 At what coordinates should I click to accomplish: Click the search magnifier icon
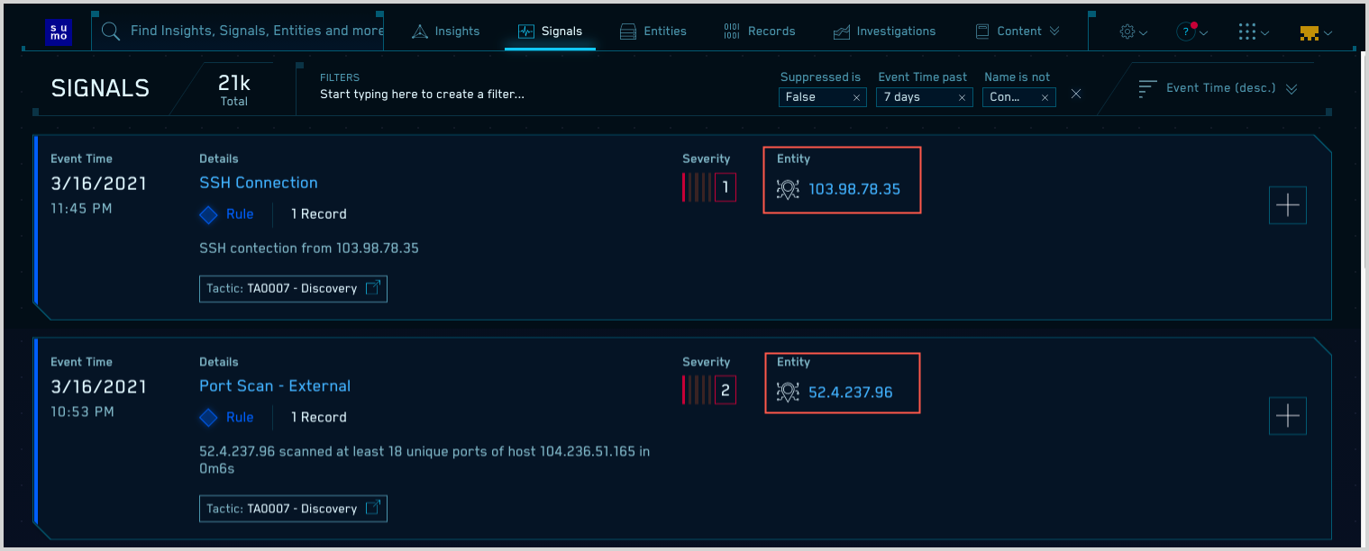click(x=111, y=32)
